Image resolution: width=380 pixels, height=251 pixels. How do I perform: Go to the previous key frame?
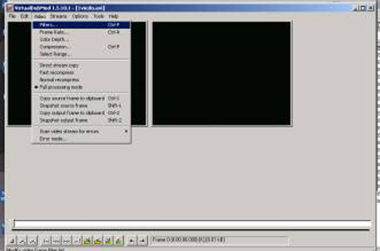[x=87, y=241]
